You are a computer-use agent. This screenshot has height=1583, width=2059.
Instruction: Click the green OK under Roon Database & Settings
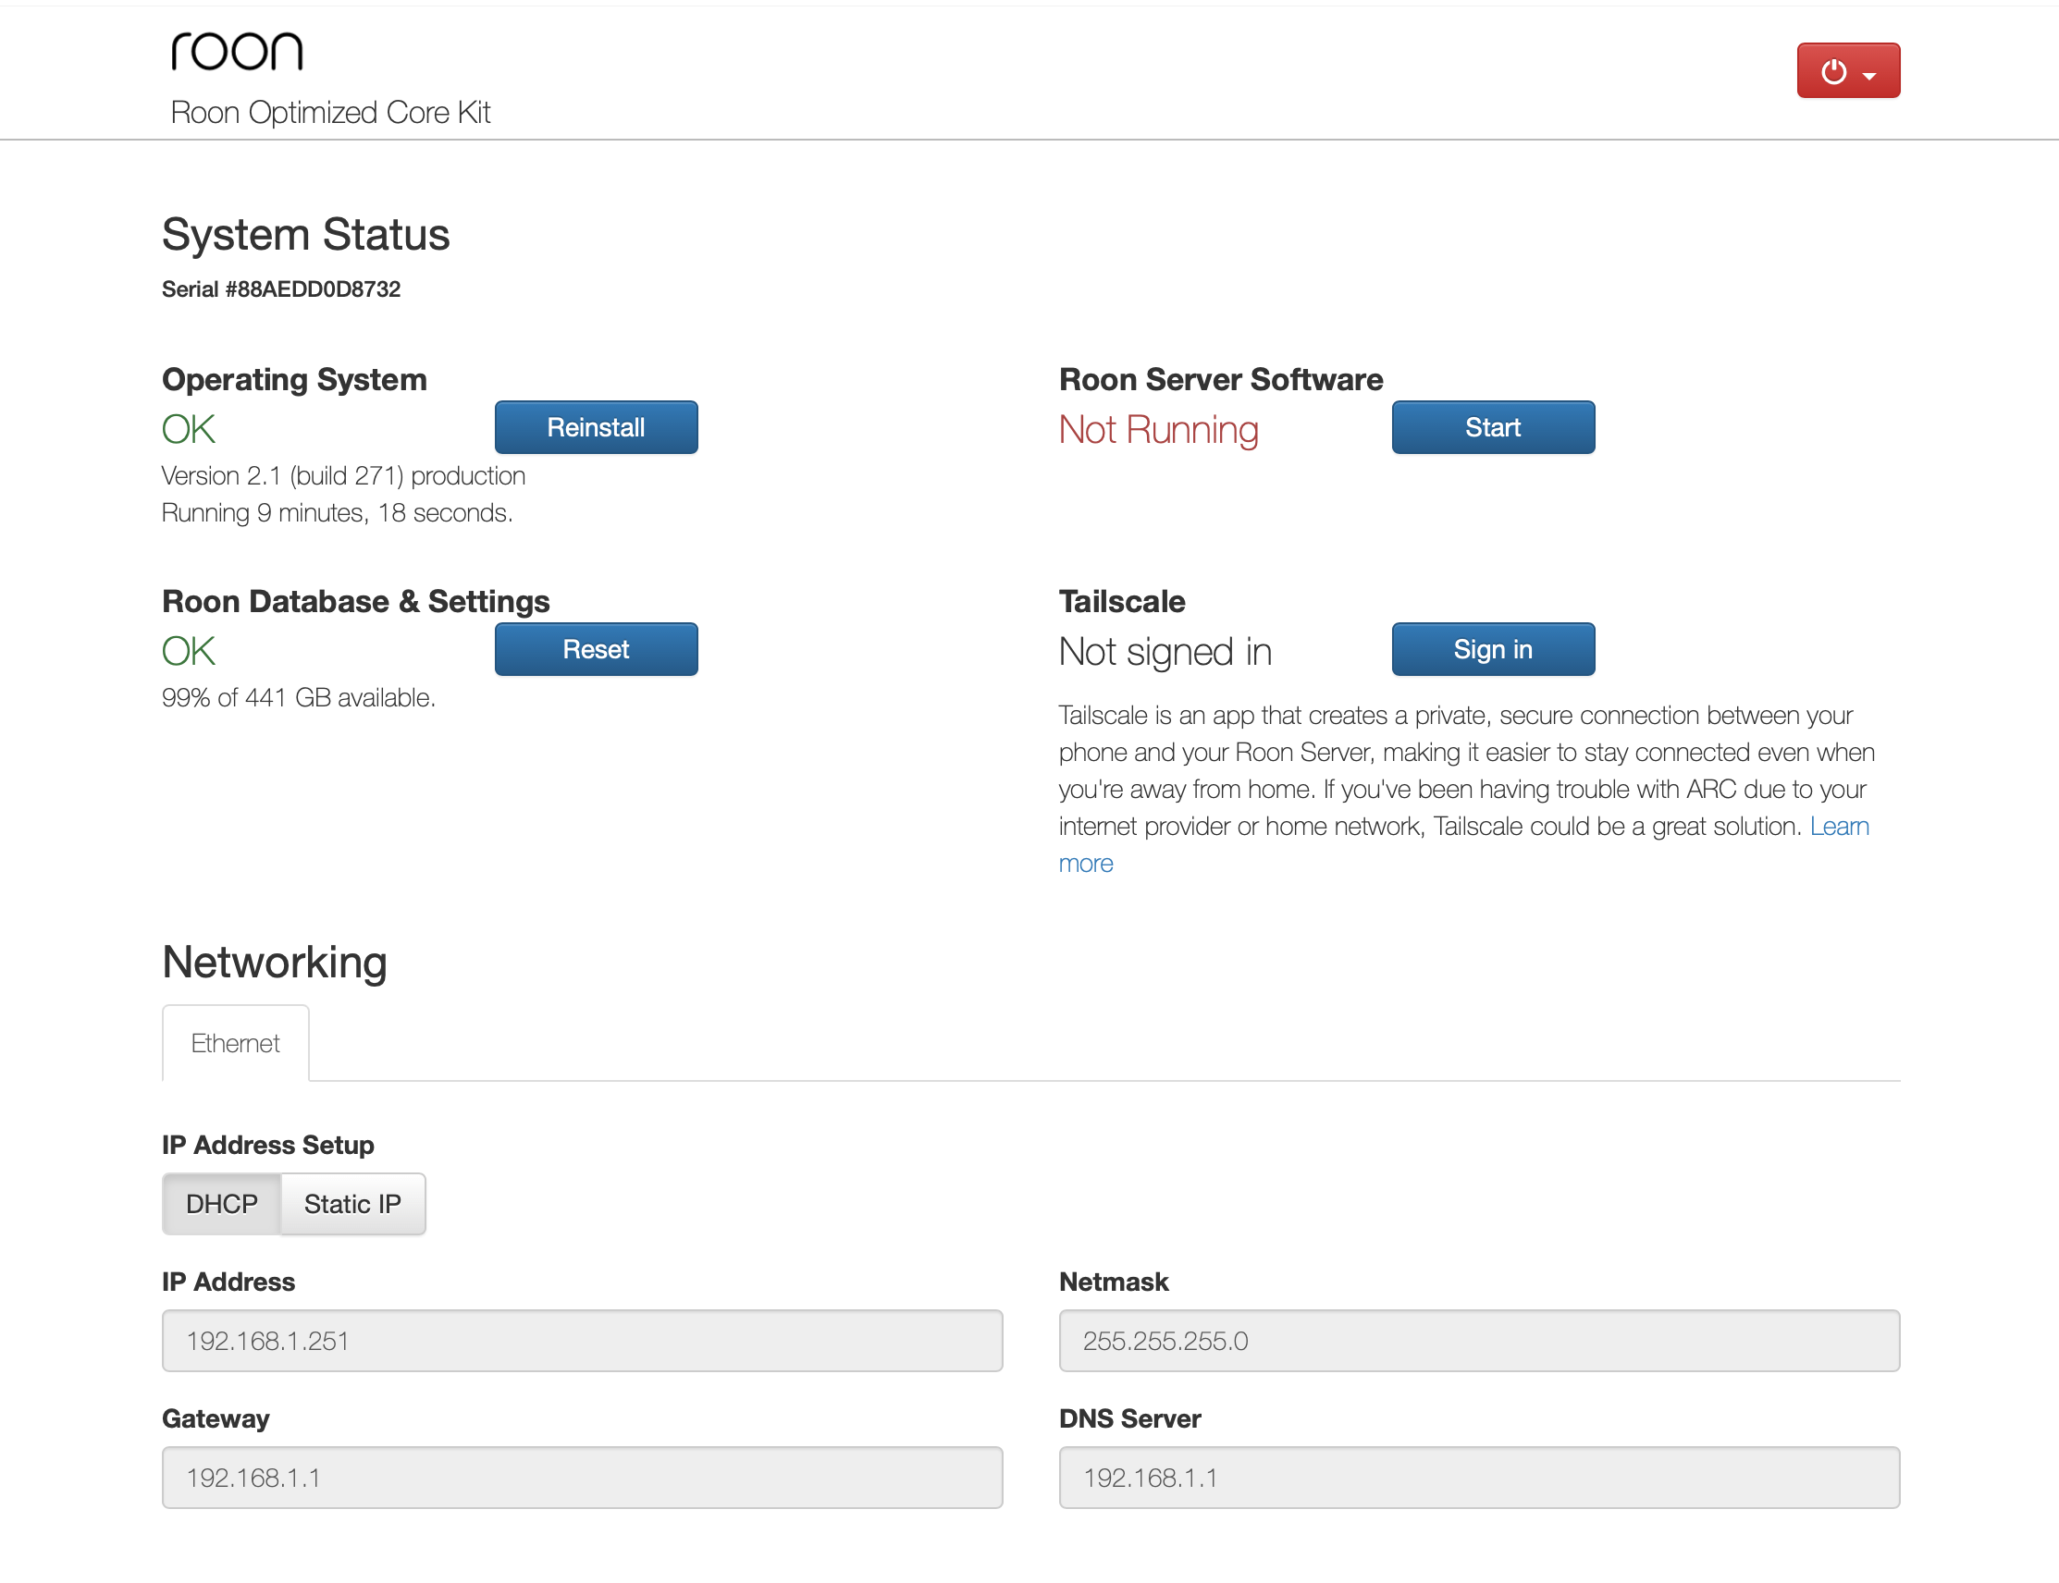coord(189,651)
